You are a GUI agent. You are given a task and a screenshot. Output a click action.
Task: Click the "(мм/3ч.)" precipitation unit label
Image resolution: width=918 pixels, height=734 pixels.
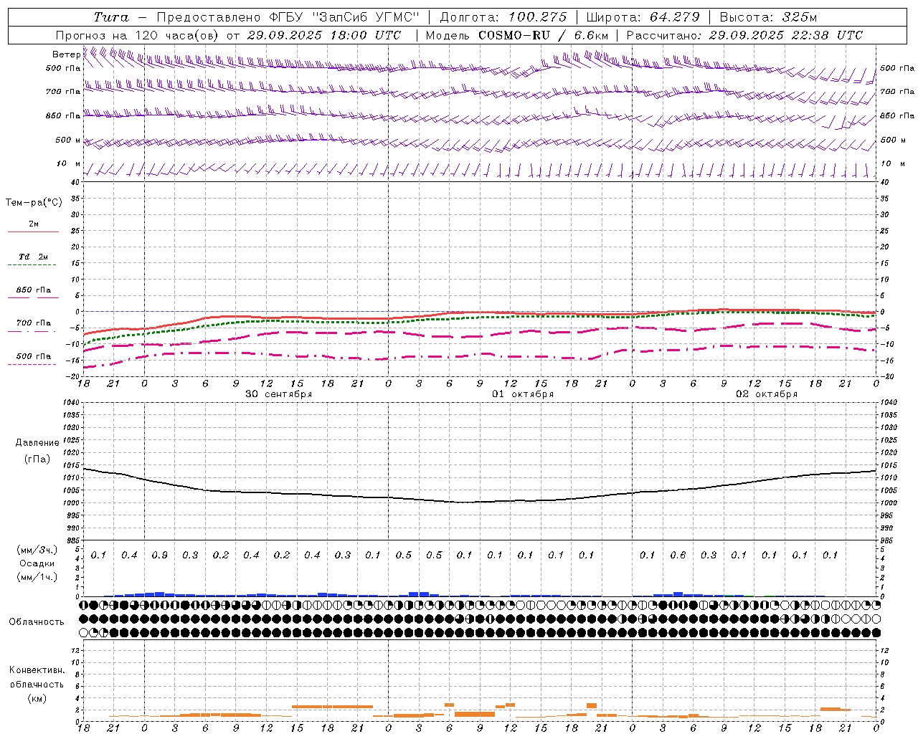(x=37, y=550)
